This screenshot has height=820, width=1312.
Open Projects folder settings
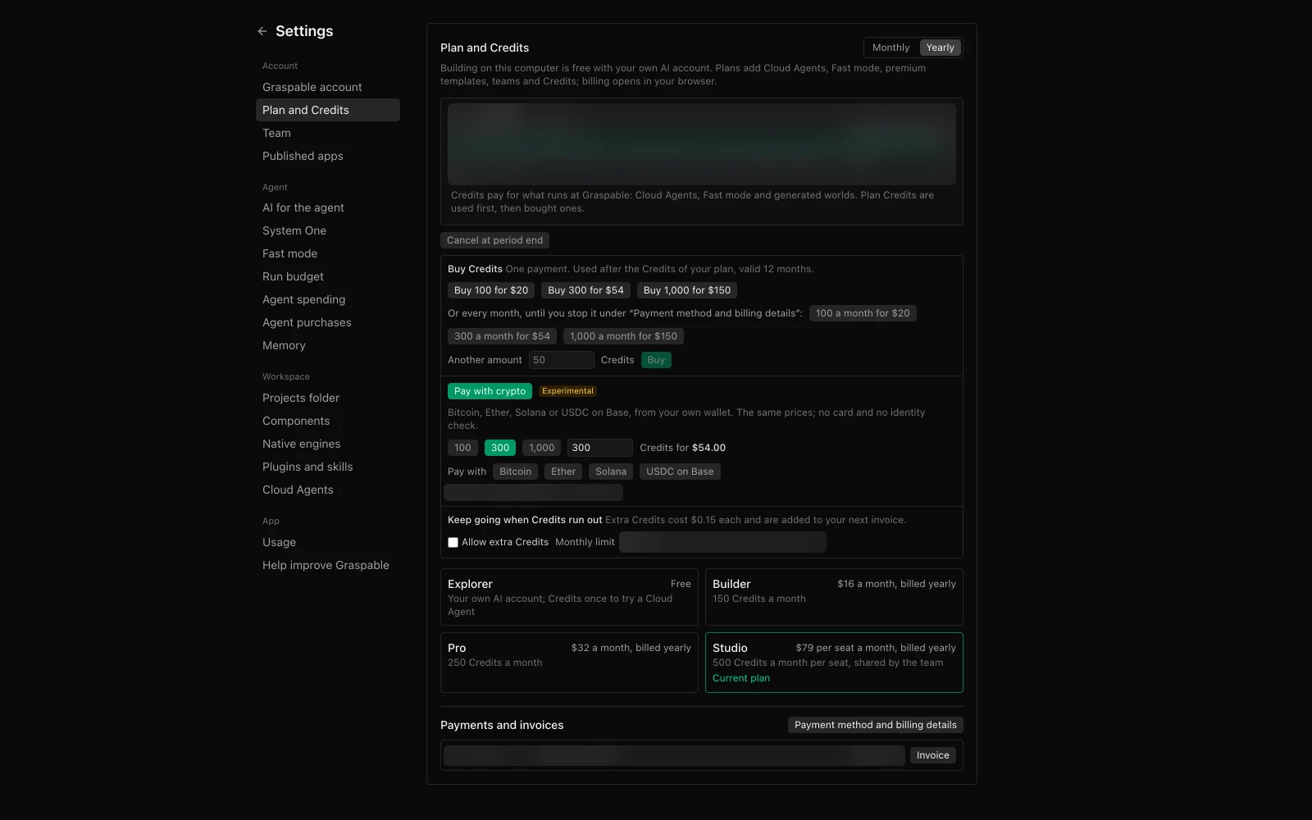pos(328,398)
